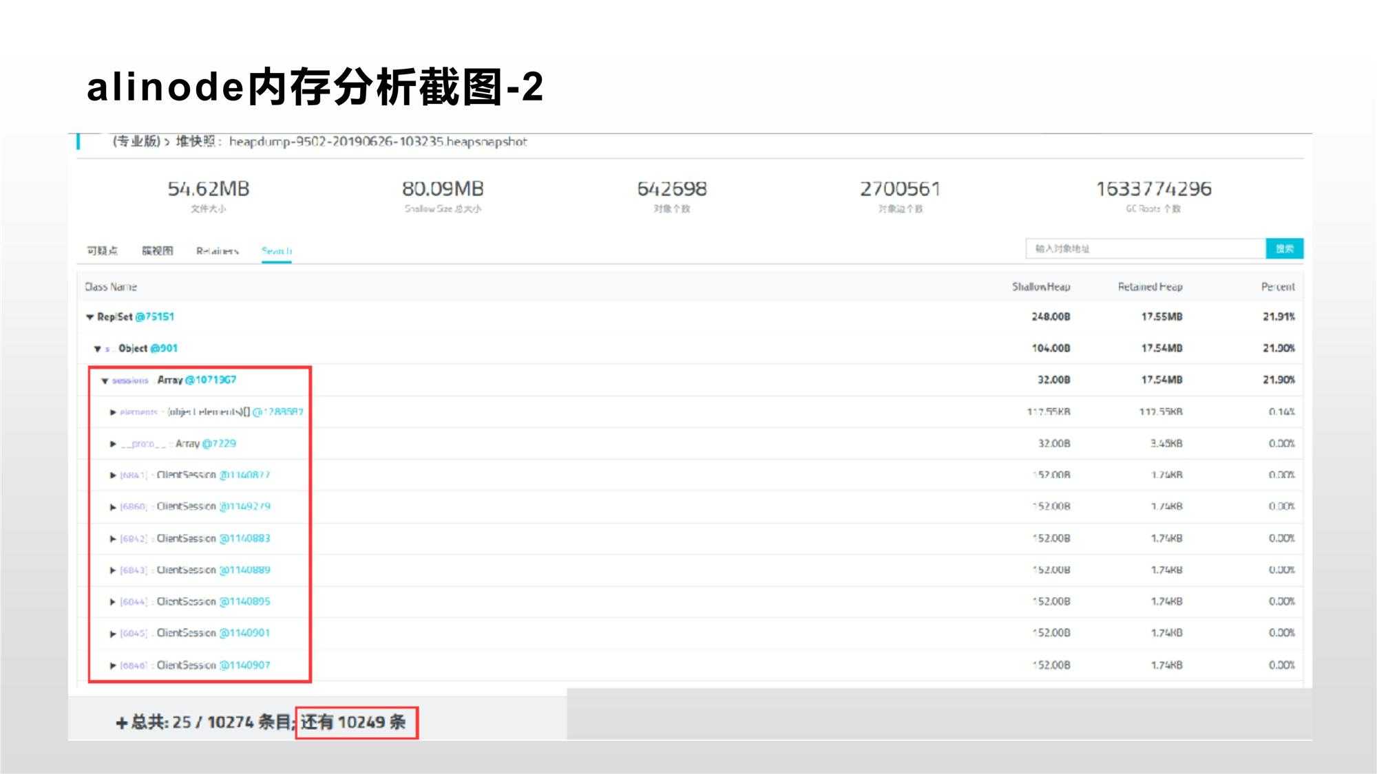Click the + icon beside 总共
This screenshot has width=1377, height=774.
coord(122,723)
